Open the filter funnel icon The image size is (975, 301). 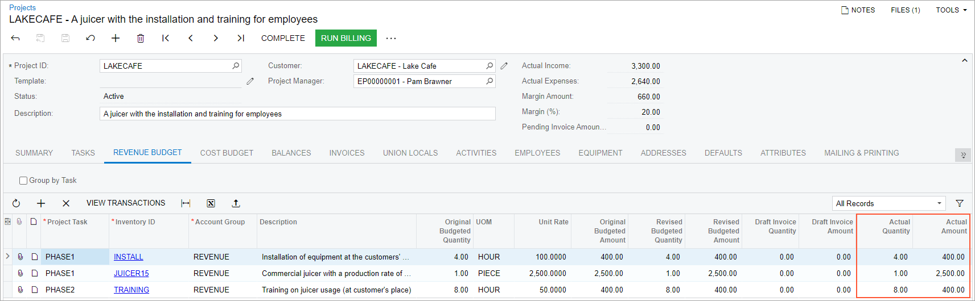[960, 203]
